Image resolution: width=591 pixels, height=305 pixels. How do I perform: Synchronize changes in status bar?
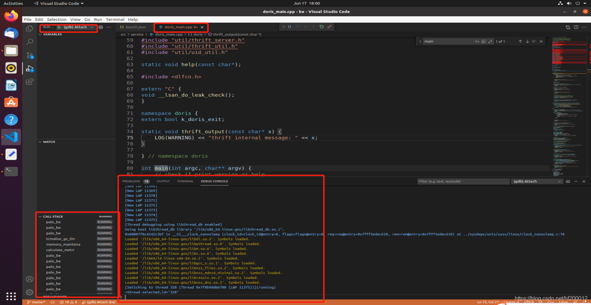(x=53, y=302)
